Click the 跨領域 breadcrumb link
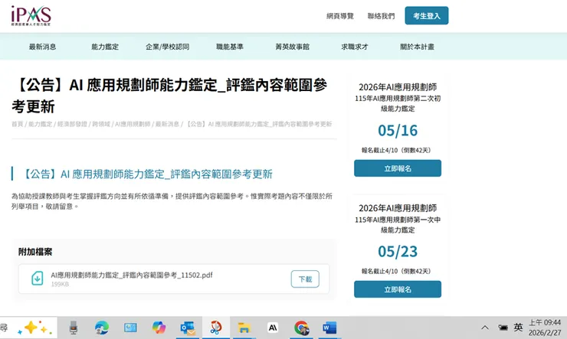 click(x=101, y=124)
